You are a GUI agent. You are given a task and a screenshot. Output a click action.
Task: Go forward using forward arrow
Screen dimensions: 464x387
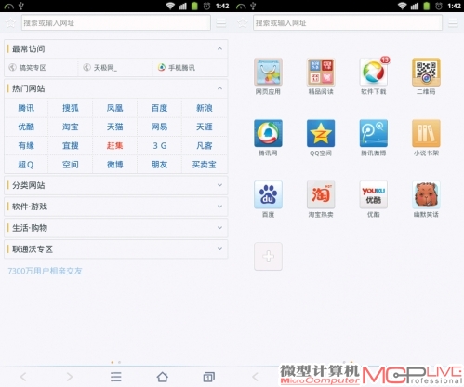[x=70, y=377]
